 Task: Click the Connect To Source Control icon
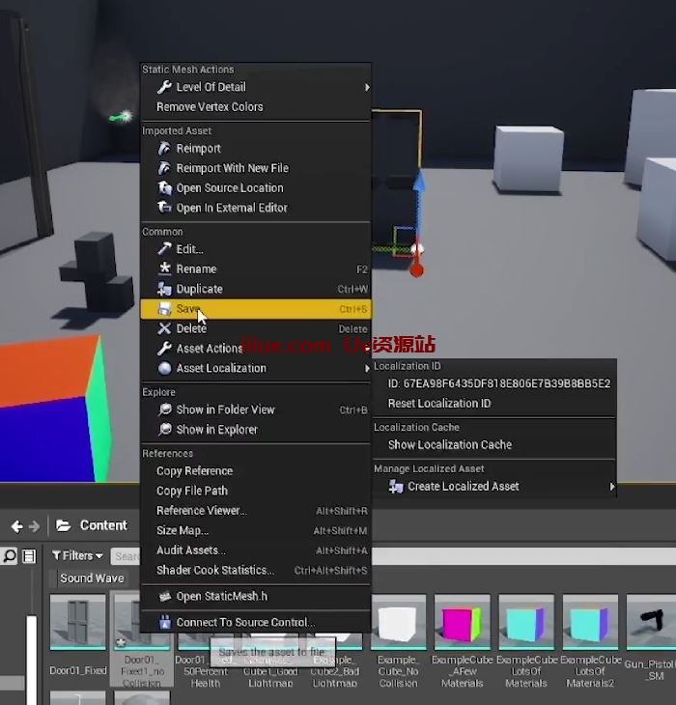tap(165, 622)
